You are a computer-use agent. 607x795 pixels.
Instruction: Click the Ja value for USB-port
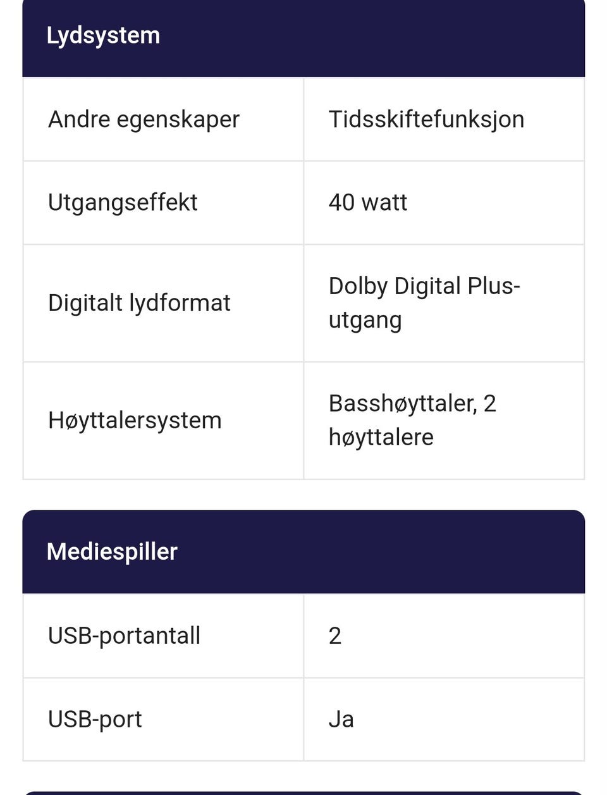pyautogui.click(x=341, y=719)
